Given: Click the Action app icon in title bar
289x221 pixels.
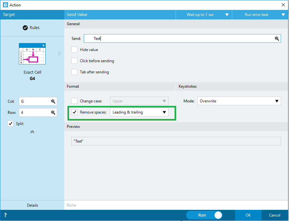Looking at the screenshot, I should point(5,5).
